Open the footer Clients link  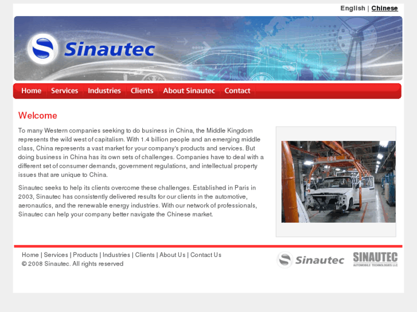[x=145, y=255]
